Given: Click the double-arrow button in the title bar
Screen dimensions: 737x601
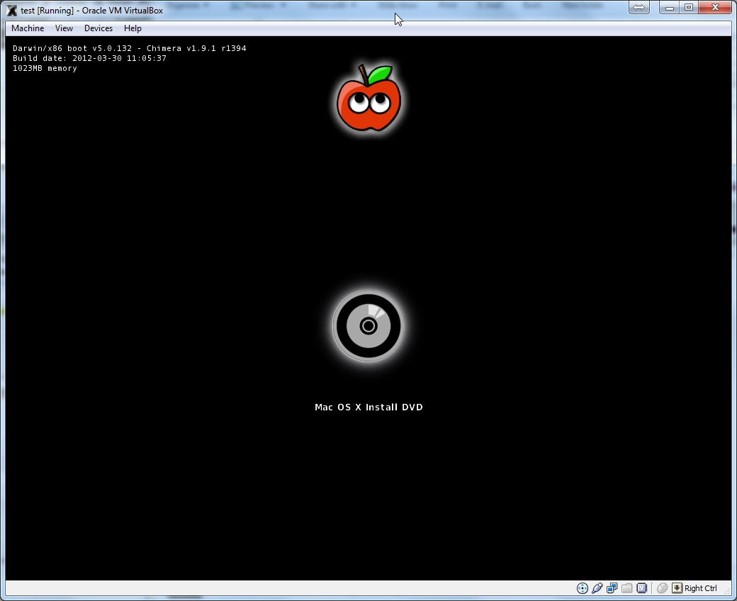Looking at the screenshot, I should [638, 8].
